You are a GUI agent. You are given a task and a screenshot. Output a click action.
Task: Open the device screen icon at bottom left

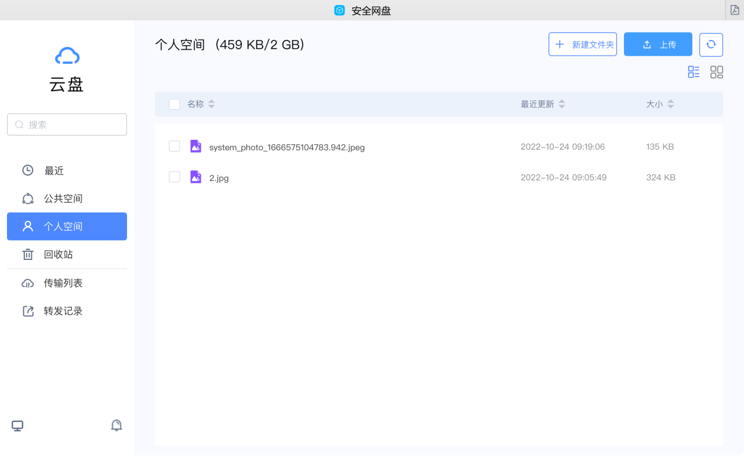[x=17, y=425]
